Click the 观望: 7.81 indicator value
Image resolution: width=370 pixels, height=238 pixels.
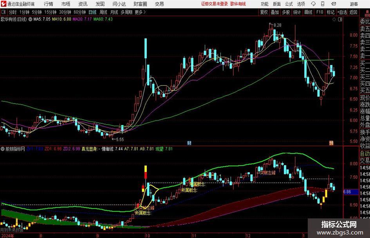tap(164, 149)
